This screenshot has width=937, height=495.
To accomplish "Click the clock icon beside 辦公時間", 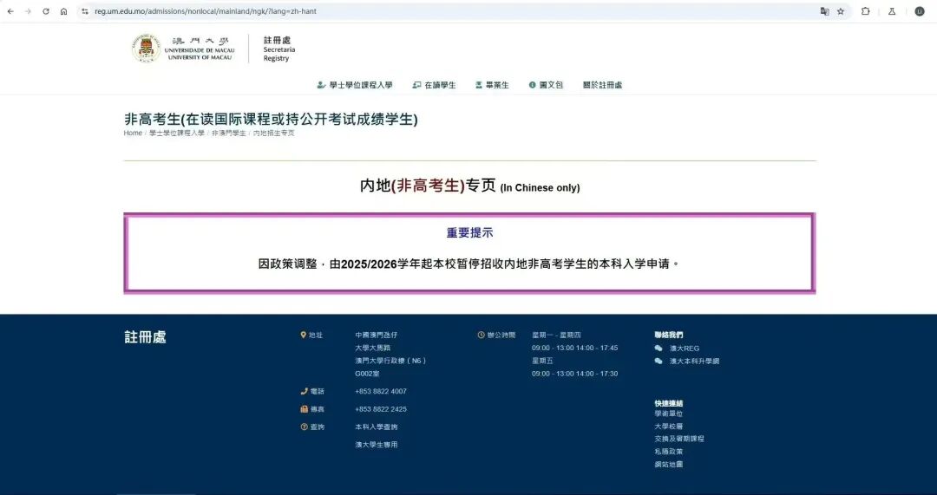I will pyautogui.click(x=481, y=335).
